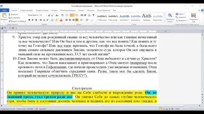Click the Increase Indent icon

85,15
